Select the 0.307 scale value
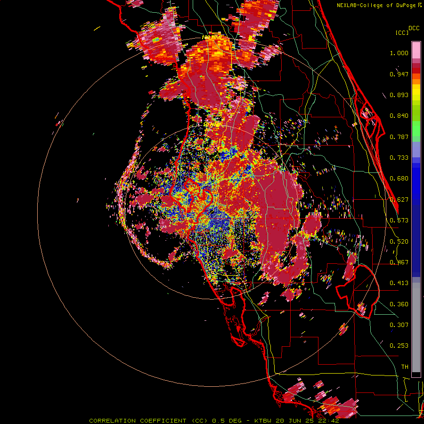Screen dimensions: 424x424 point(399,325)
